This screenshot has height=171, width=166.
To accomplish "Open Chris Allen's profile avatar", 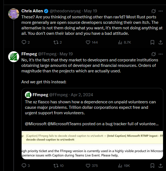I will point(14,14).
